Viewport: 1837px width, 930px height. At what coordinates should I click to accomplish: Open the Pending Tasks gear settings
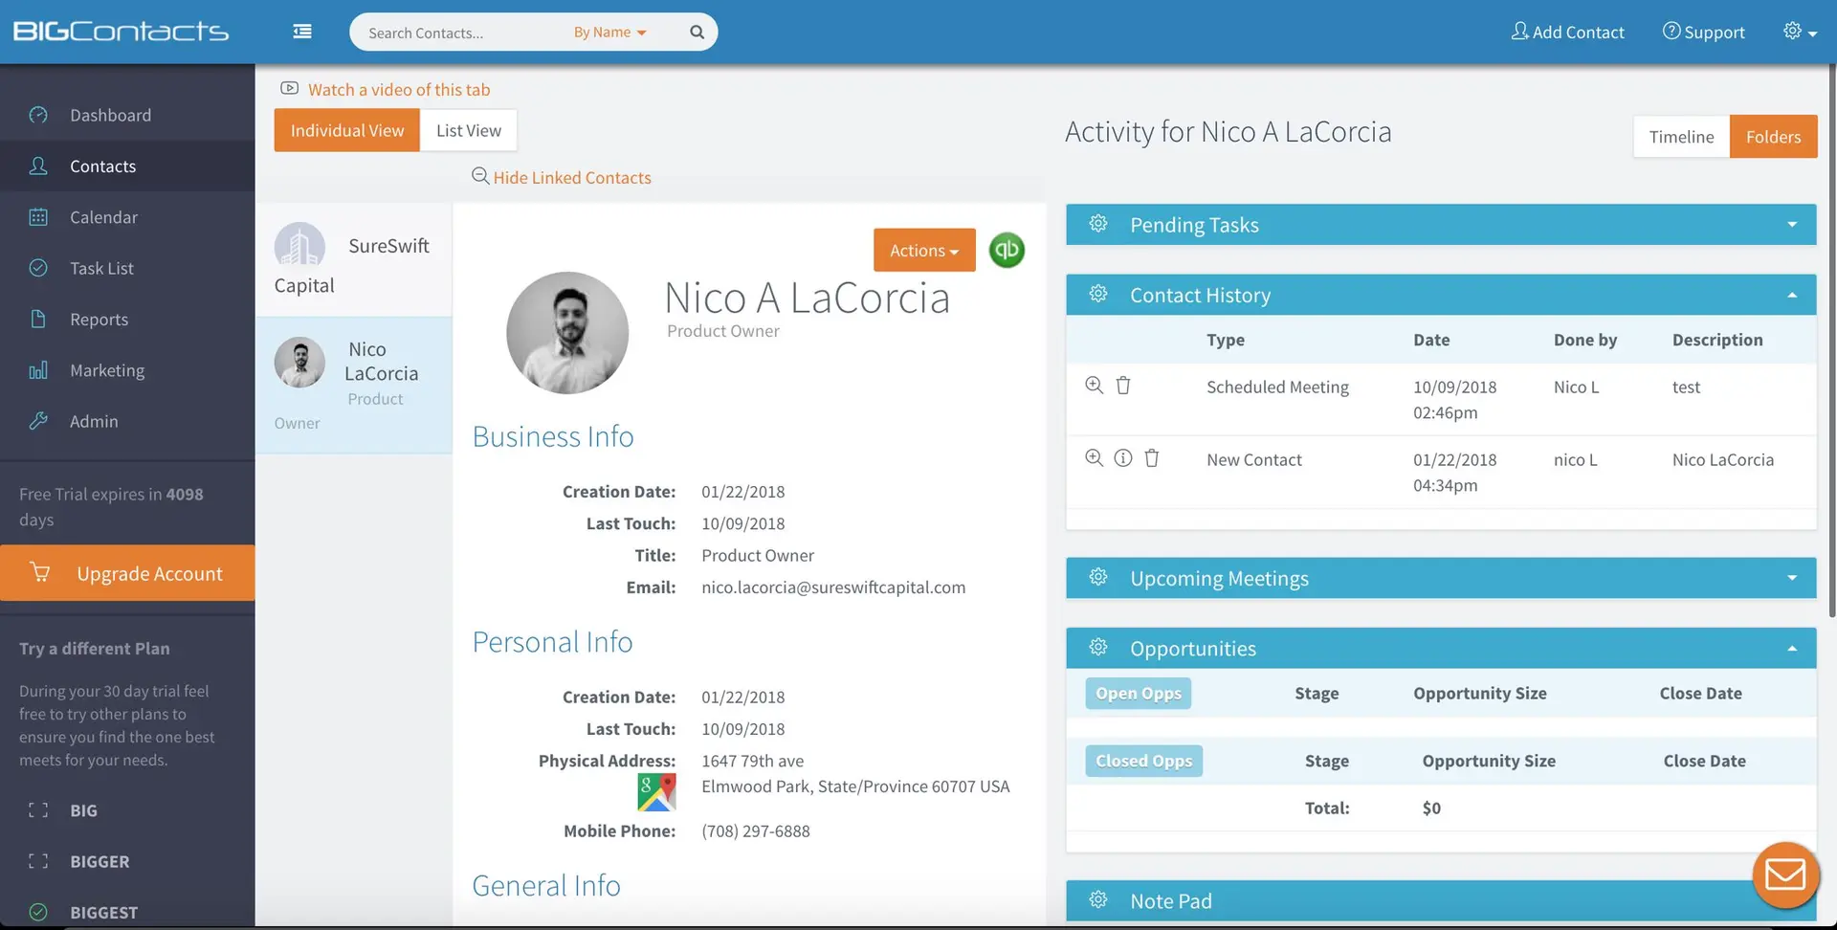coord(1098,224)
